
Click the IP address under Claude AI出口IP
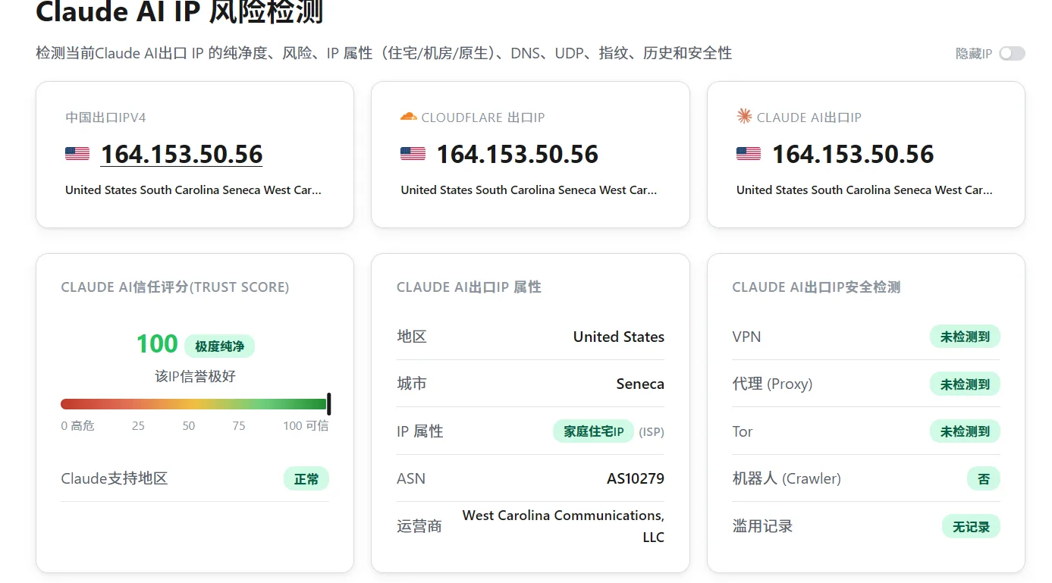[x=853, y=155]
